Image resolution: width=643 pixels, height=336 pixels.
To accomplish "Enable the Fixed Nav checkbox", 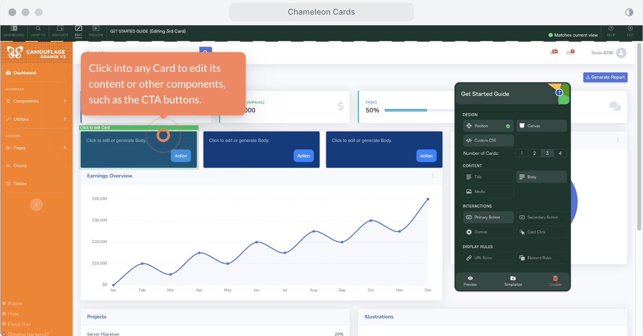I will coord(4,324).
